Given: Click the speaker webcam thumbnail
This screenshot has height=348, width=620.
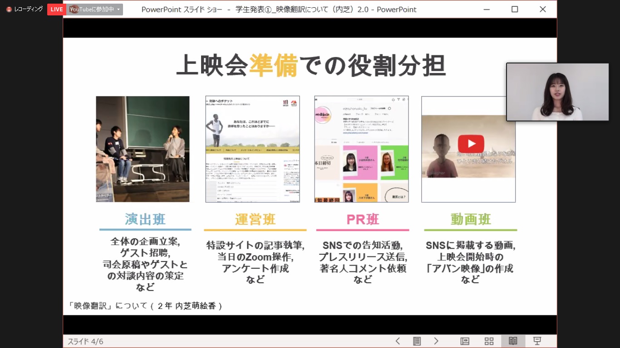Looking at the screenshot, I should (x=557, y=92).
